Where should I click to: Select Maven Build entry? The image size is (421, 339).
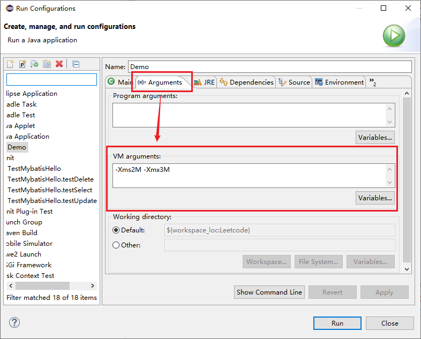pyautogui.click(x=22, y=233)
